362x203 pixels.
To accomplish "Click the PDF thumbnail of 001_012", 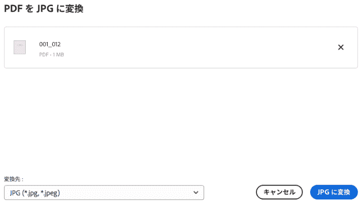I will 20,47.
